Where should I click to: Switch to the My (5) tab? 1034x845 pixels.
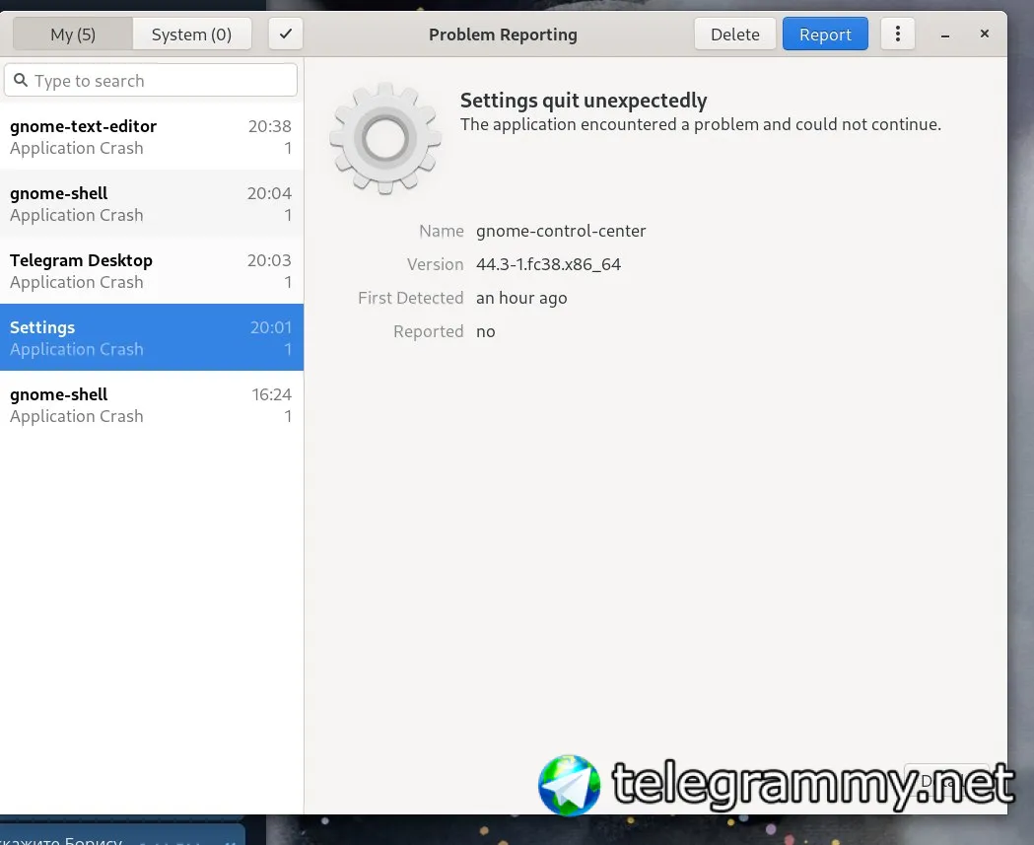(x=73, y=34)
